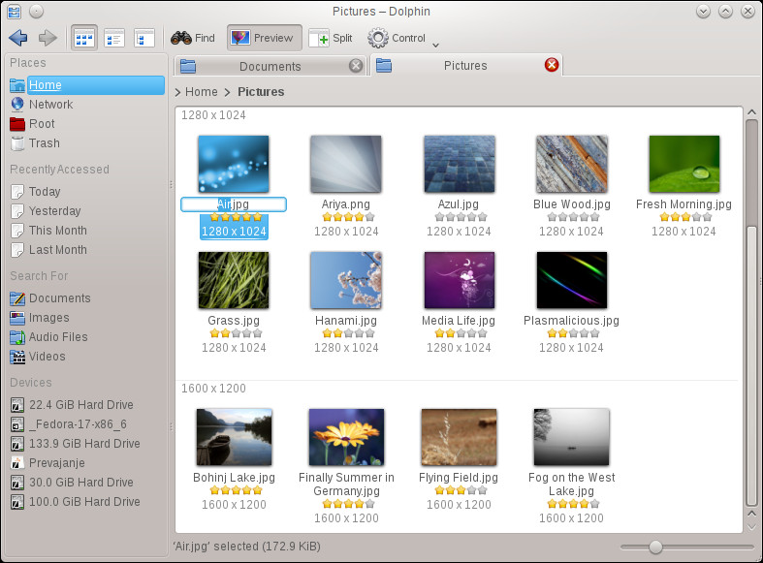The image size is (763, 563).
Task: Expand the toolbar overflow chevron
Action: click(436, 46)
